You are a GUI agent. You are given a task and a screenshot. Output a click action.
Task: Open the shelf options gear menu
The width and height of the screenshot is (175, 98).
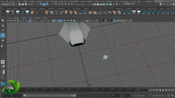click(x=3, y=13)
